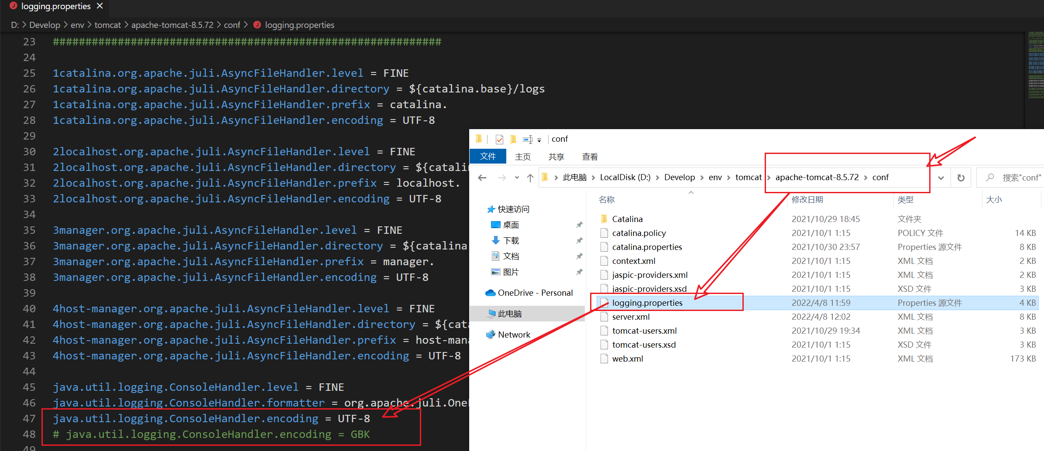The image size is (1044, 451).
Task: Select the logging.properties editor tab
Action: [54, 7]
